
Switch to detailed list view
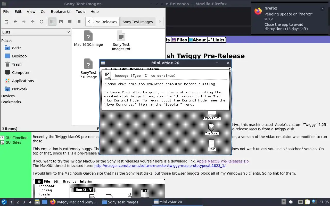click(x=79, y=22)
